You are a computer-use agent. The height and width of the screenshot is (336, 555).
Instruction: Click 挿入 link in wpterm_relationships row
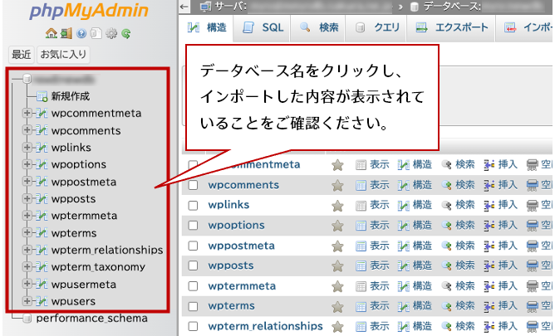pos(508,326)
